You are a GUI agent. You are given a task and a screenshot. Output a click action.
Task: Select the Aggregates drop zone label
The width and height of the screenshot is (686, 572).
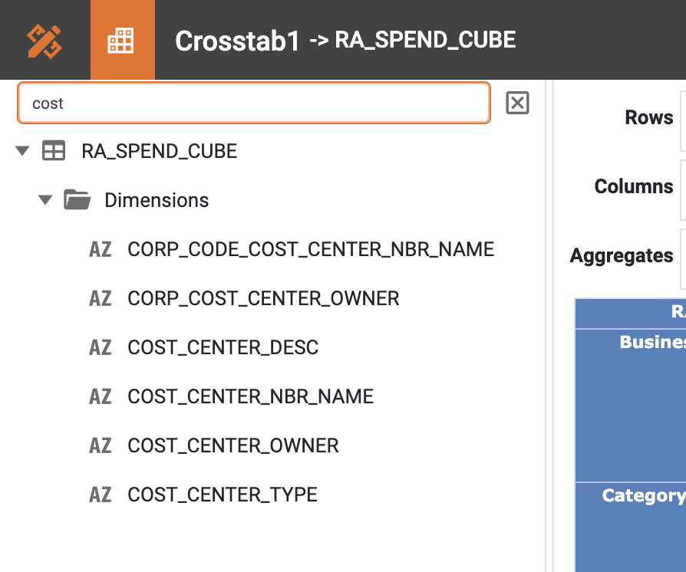coord(622,256)
